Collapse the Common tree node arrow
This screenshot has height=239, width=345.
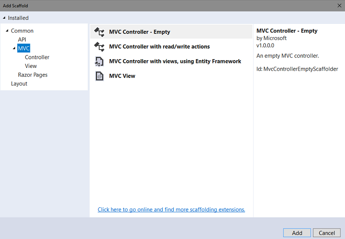[x=7, y=31]
